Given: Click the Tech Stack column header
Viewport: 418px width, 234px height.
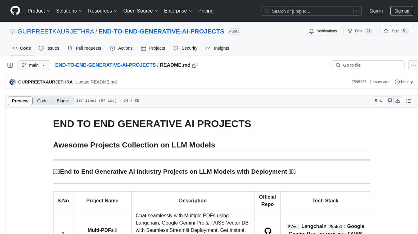Looking at the screenshot, I should tap(325, 201).
